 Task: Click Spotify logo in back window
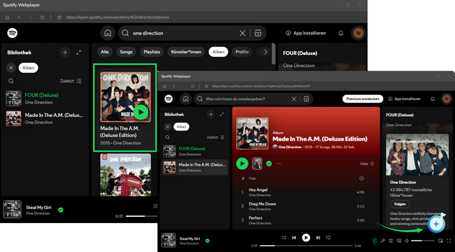pos(12,33)
